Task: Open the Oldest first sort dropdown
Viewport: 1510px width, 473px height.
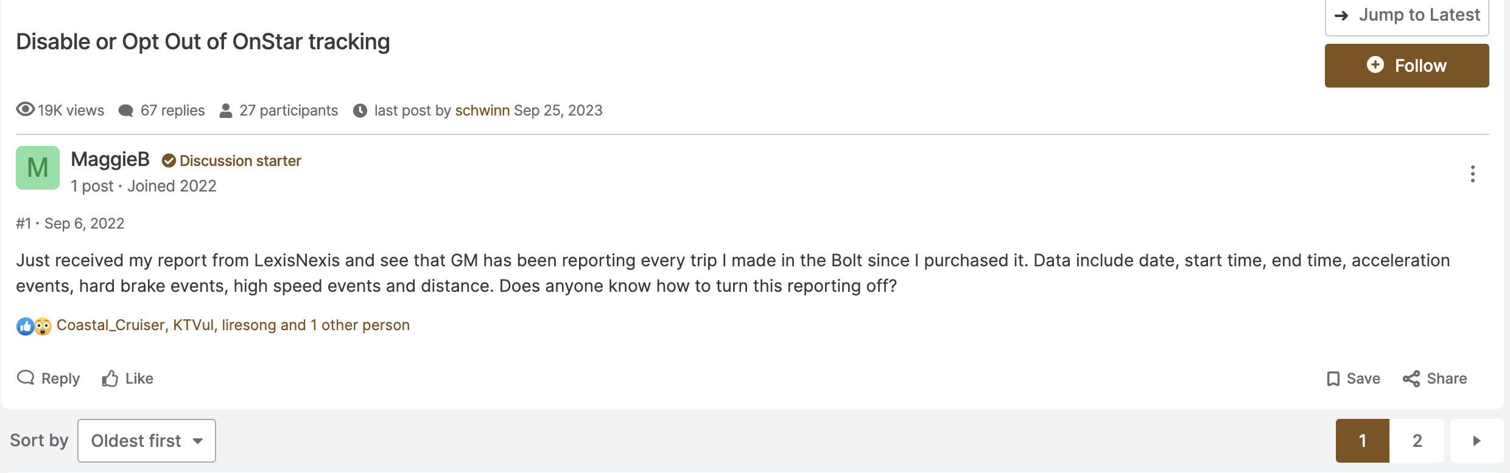Action: [x=147, y=441]
